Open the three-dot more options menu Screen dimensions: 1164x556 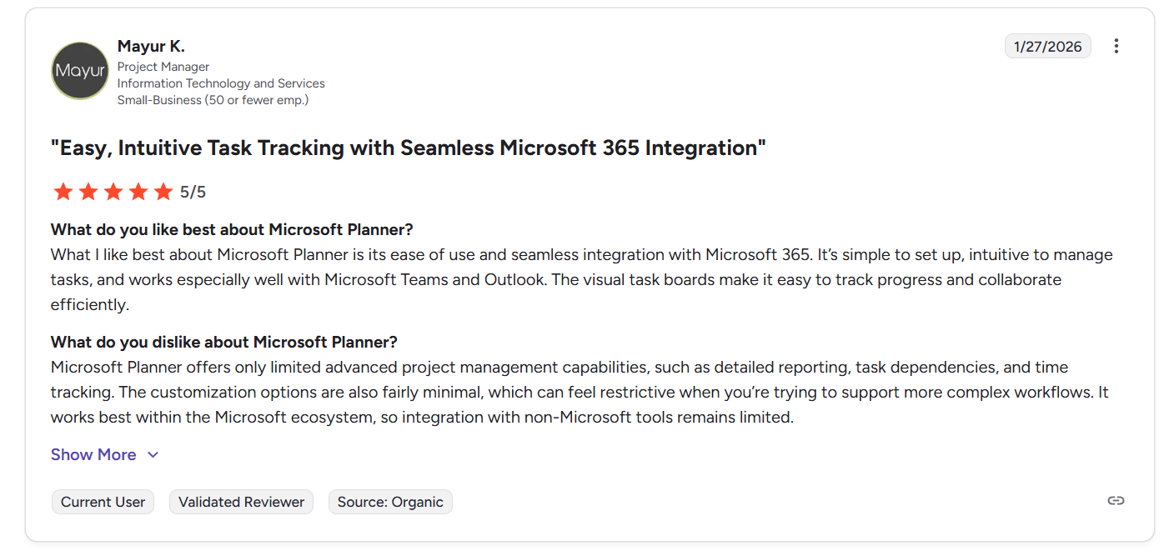coord(1116,47)
